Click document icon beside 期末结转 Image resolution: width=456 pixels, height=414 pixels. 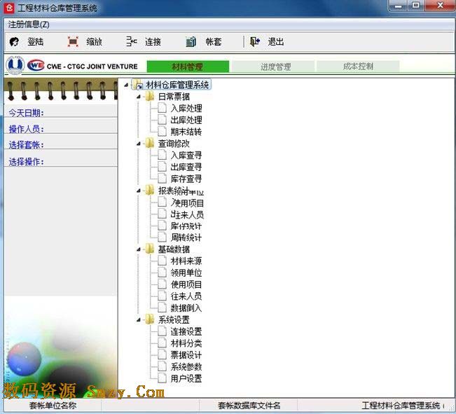click(162, 132)
